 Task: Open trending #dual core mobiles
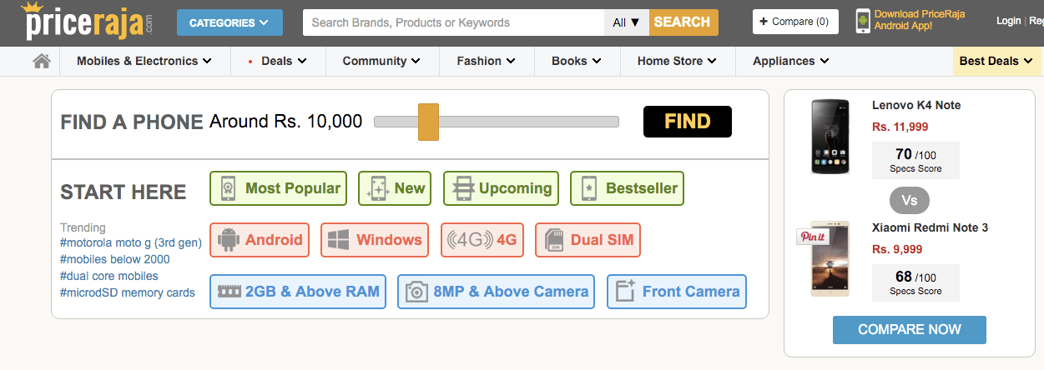109,276
